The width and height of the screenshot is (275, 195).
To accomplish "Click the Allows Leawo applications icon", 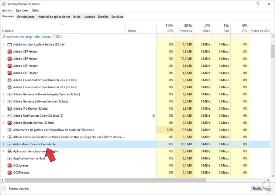I will click(10, 137).
